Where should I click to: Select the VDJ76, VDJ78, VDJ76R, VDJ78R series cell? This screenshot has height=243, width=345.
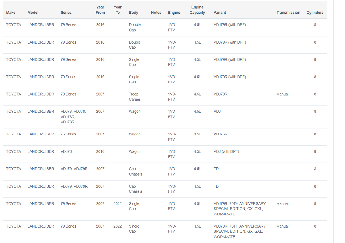pyautogui.click(x=73, y=117)
